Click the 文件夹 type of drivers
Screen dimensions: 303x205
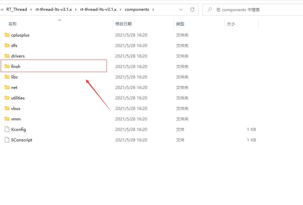click(x=182, y=56)
